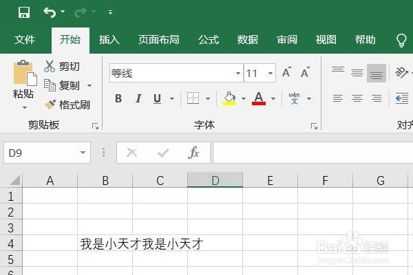Click the increase font size icon

(286, 72)
